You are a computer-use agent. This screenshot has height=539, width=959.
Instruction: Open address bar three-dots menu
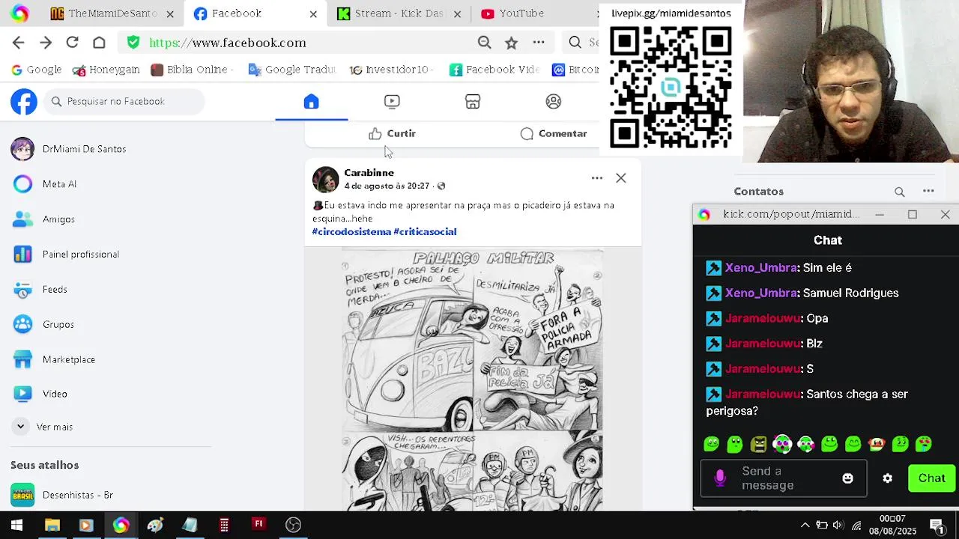539,43
